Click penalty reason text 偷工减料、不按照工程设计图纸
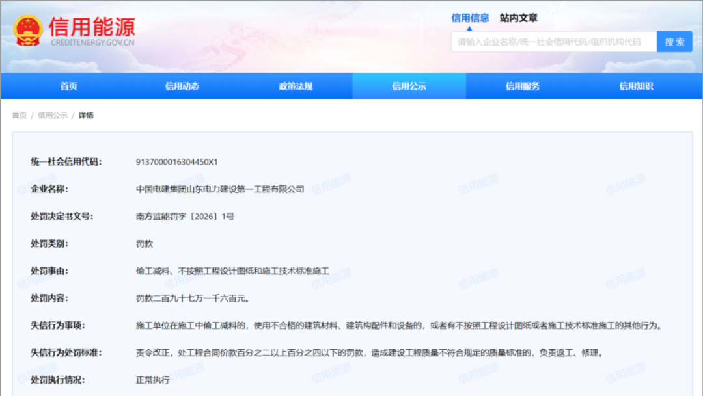This screenshot has width=703, height=396. (232, 271)
